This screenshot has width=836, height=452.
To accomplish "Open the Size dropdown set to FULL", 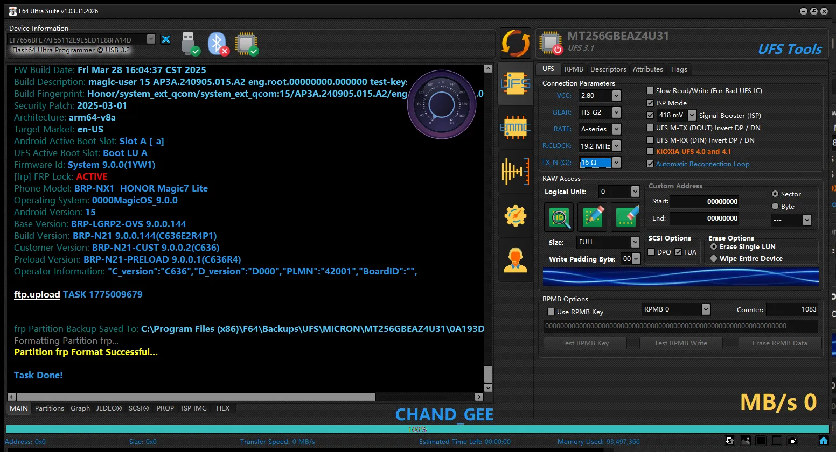I will coord(635,242).
